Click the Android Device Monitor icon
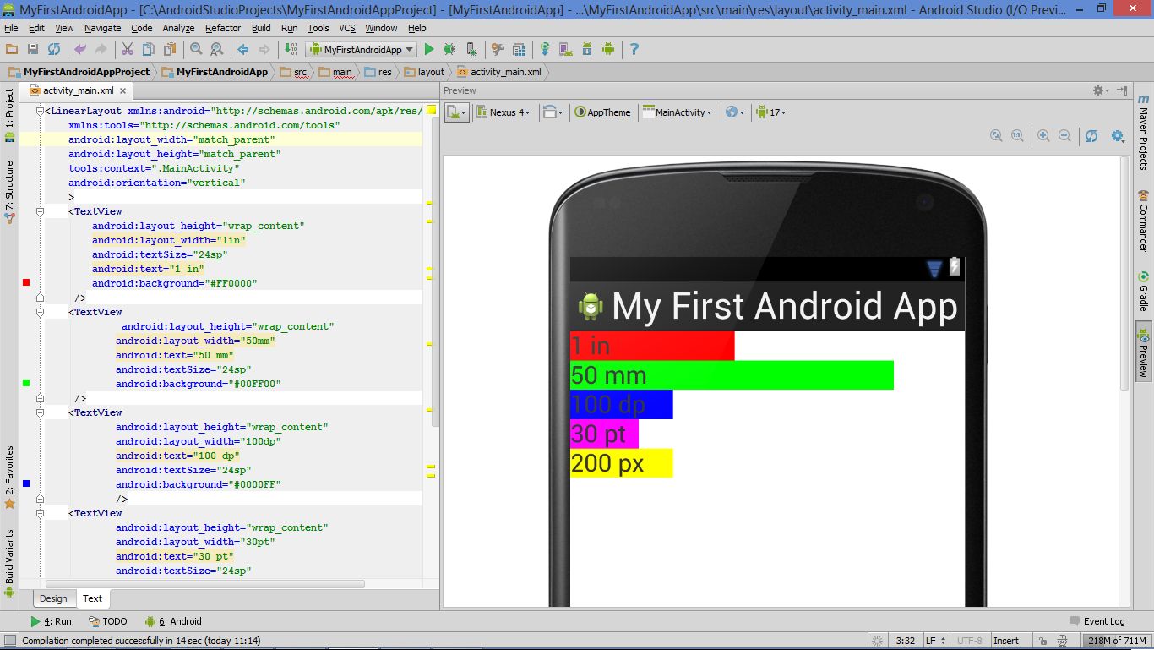This screenshot has height=650, width=1154. (607, 50)
